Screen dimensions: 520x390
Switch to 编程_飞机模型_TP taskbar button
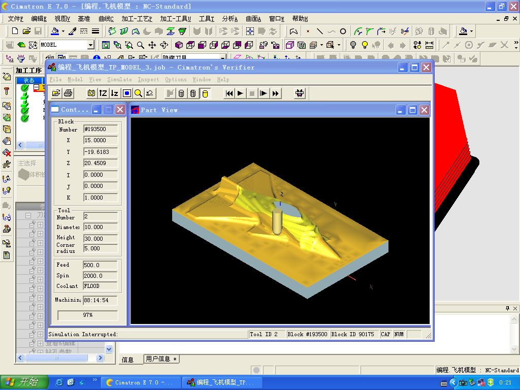pyautogui.click(x=221, y=382)
